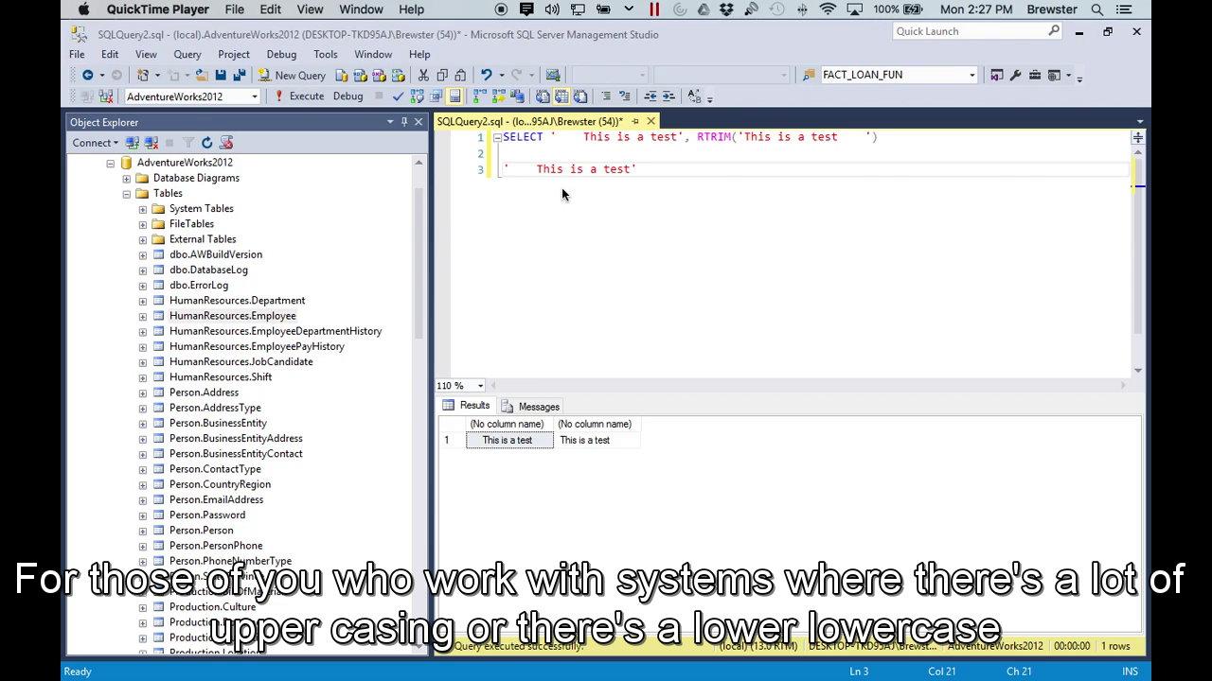
Task: Open the AdventureWorks2012 database dropdown
Action: (x=254, y=96)
